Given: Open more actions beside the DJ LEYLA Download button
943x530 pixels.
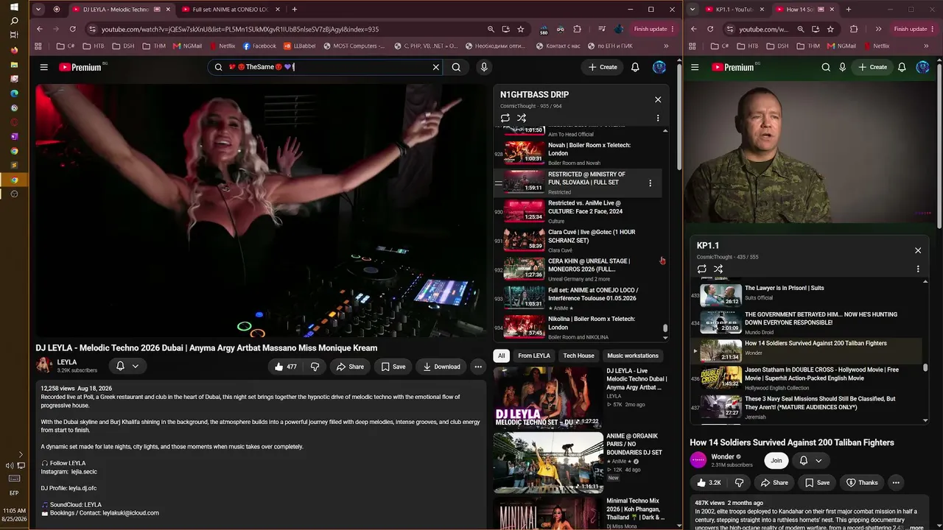Looking at the screenshot, I should pyautogui.click(x=478, y=367).
